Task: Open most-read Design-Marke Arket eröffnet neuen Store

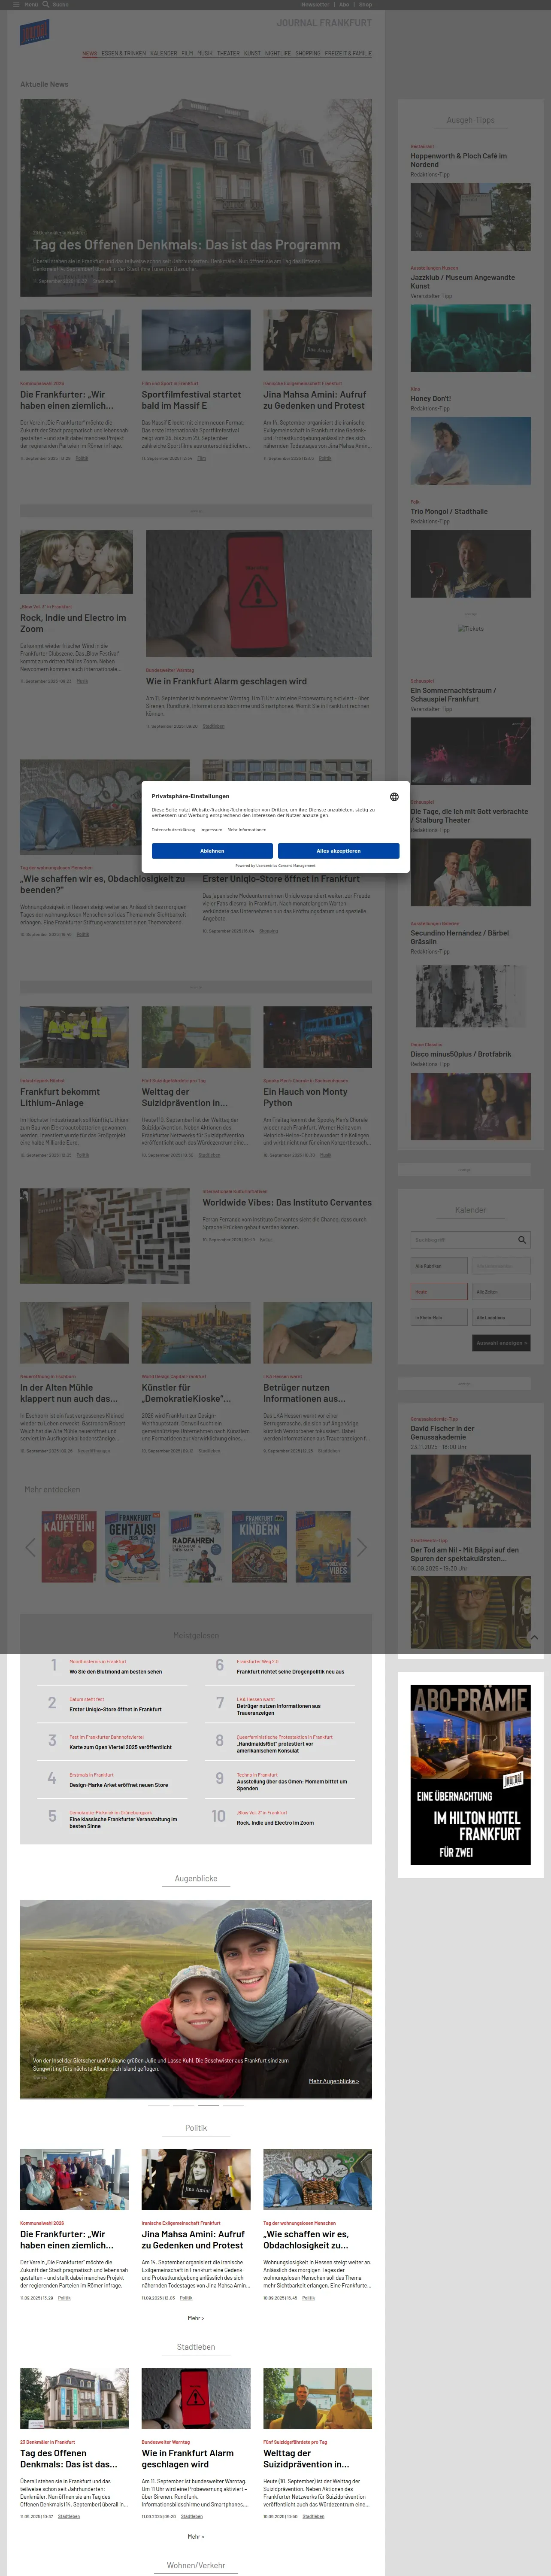Action: pyautogui.click(x=118, y=1785)
